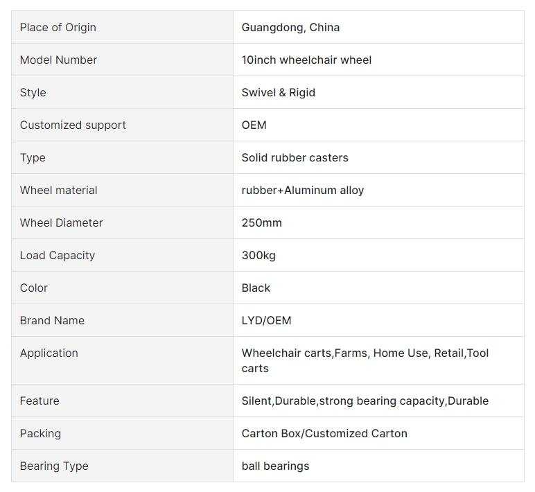Click the Solid rubber casters text
Image resolution: width=535 pixels, height=492 pixels.
[295, 157]
